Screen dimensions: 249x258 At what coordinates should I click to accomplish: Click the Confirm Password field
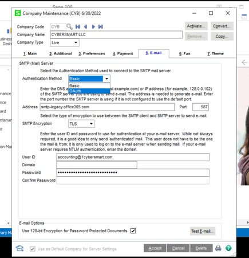click(133, 180)
